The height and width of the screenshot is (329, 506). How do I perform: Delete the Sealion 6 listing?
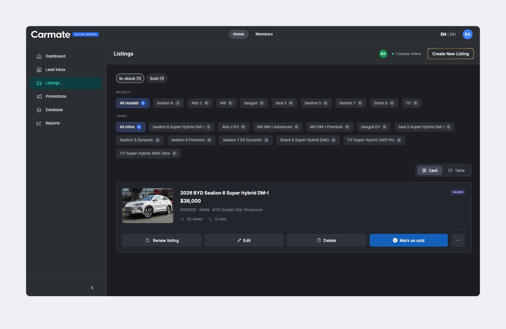coord(326,240)
